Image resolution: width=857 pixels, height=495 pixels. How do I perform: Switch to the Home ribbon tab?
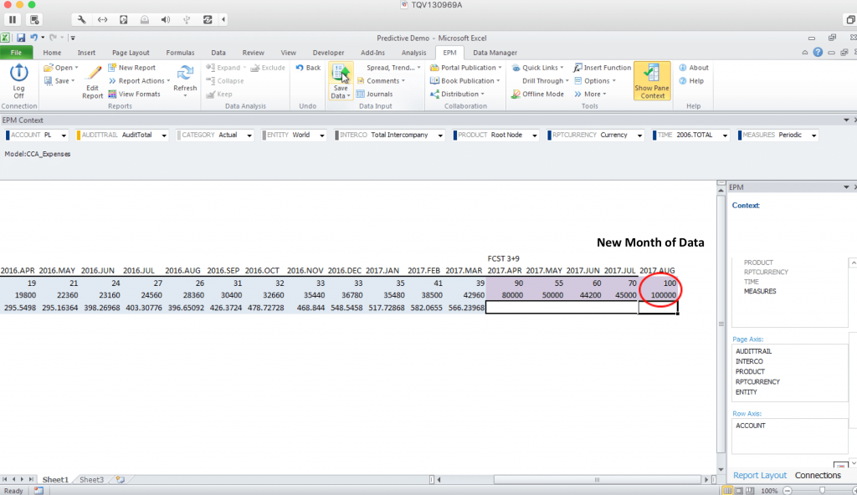[52, 53]
